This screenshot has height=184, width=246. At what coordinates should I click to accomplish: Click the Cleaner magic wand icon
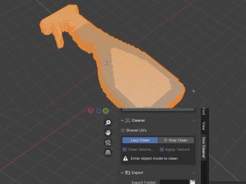click(x=128, y=120)
